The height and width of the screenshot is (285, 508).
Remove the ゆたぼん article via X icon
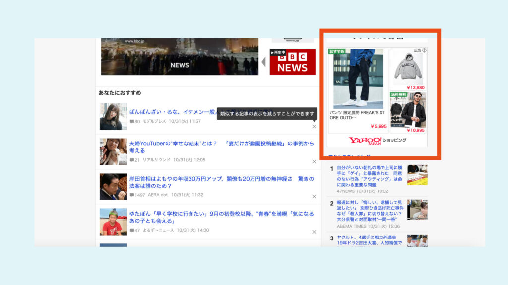pyautogui.click(x=314, y=232)
